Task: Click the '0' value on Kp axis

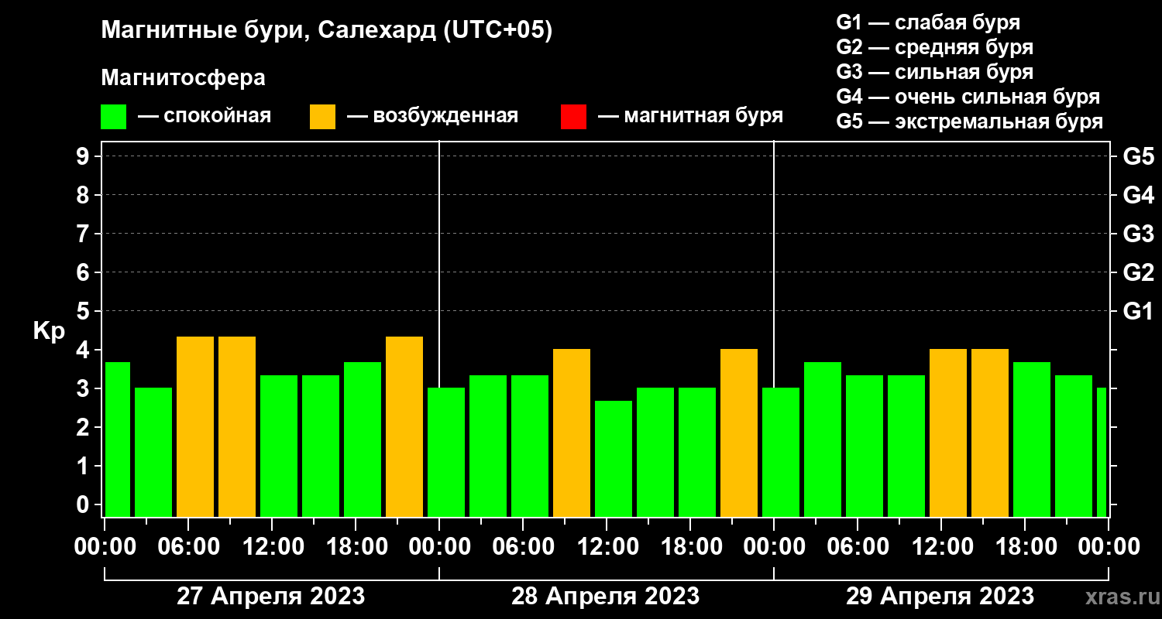Action: pos(84,504)
